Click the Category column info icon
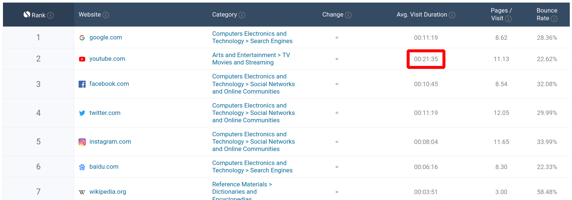The image size is (572, 200). pyautogui.click(x=242, y=15)
